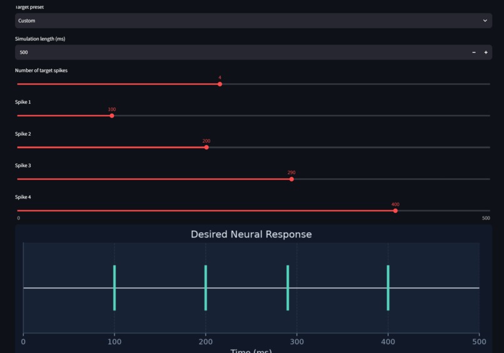Screen dimensions: 504x353
Task: Click the Spike 1 label
Action: pyautogui.click(x=23, y=102)
